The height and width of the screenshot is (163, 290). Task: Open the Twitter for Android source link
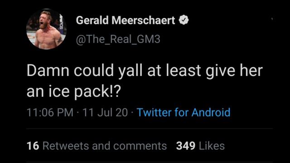click(x=184, y=112)
